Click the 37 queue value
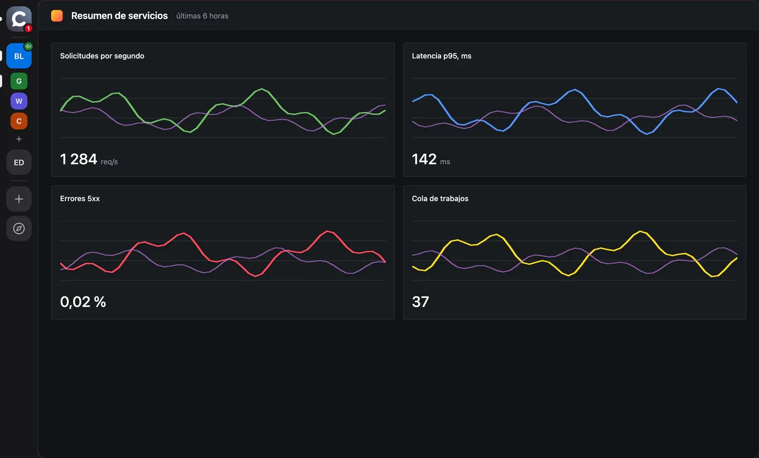The width and height of the screenshot is (759, 458). point(420,302)
